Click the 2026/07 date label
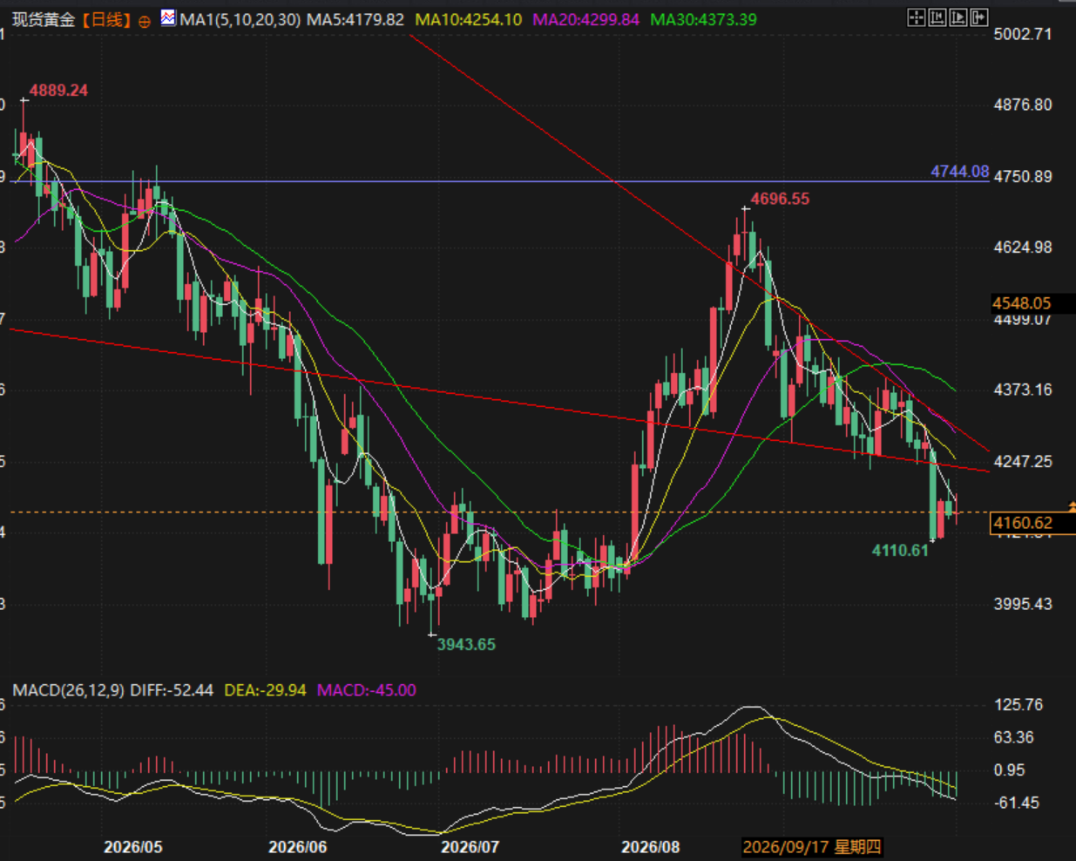The width and height of the screenshot is (1076, 861). click(x=470, y=847)
